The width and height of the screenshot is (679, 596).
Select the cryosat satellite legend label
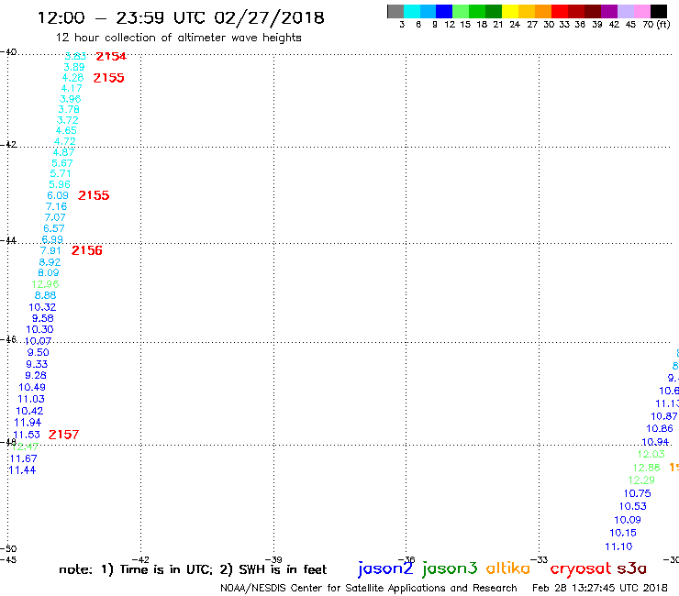(x=581, y=569)
